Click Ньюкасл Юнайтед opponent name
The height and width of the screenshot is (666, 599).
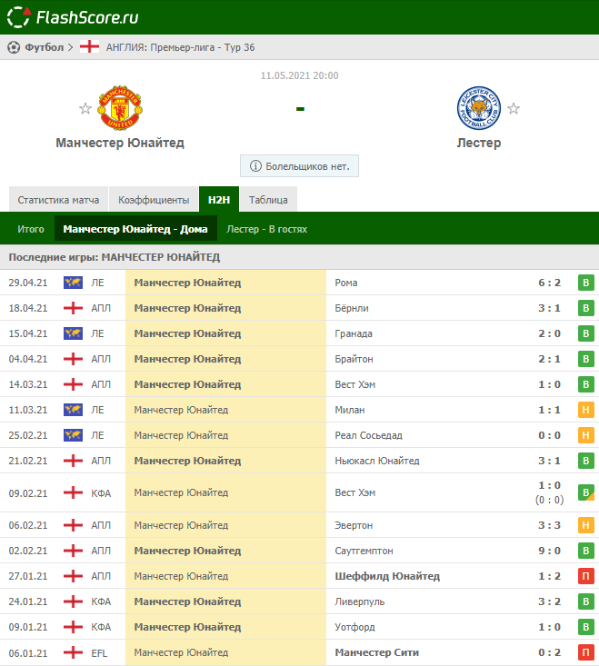click(x=377, y=461)
